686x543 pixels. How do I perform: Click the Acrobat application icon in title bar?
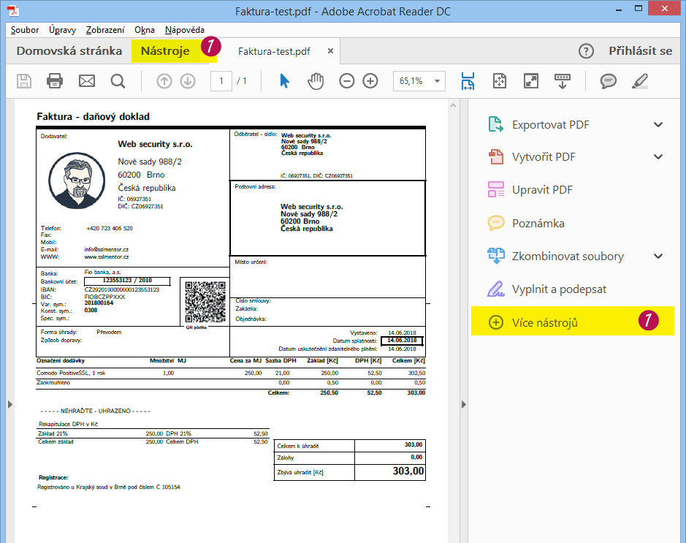pos(14,10)
